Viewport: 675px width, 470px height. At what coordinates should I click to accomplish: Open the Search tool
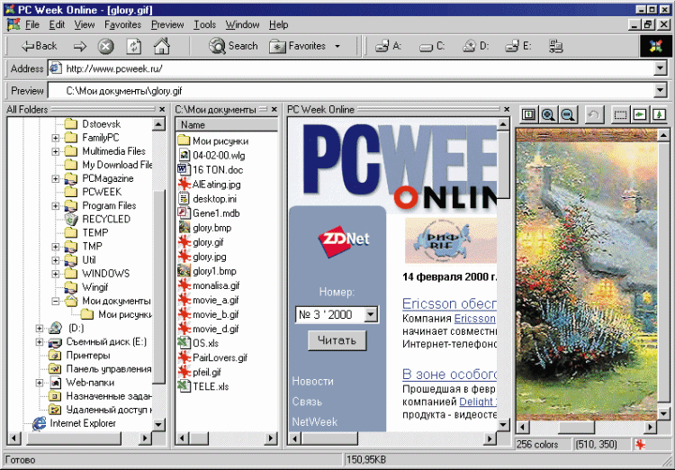(233, 46)
